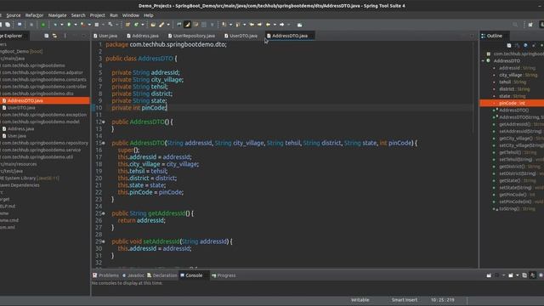
Task: Click the New Java Class toolbar icon
Action: 136,25
